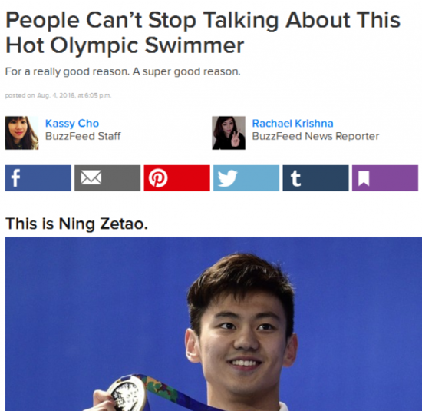This screenshot has width=422, height=411.
Task: Click the BuzzFeed News Reporter byline text
Action: pyautogui.click(x=315, y=136)
